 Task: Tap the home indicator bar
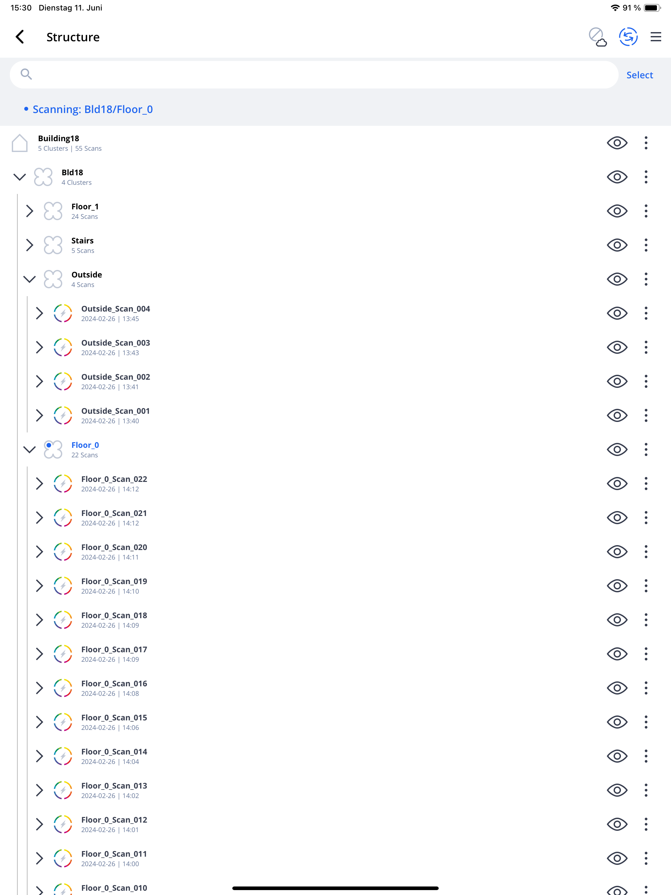335,888
